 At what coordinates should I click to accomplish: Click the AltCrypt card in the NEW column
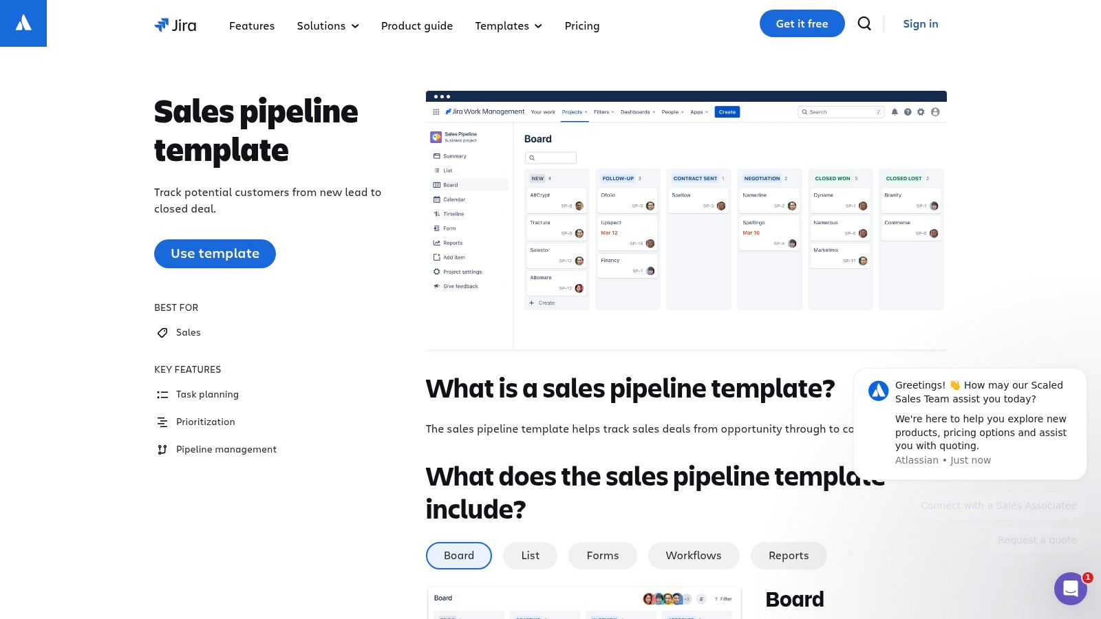click(557, 200)
